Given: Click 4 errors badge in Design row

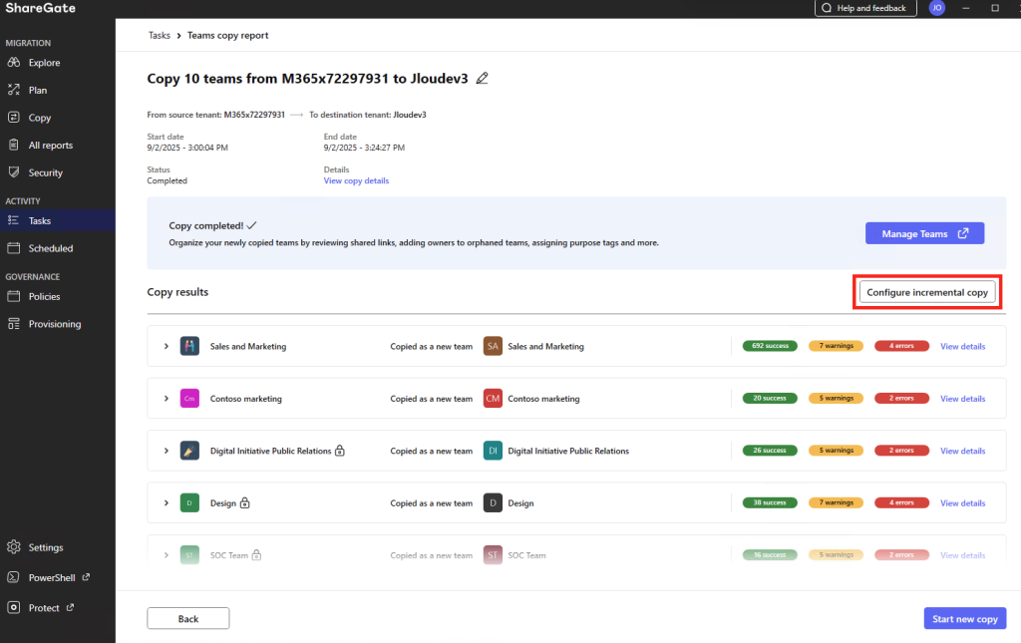Looking at the screenshot, I should 901,502.
